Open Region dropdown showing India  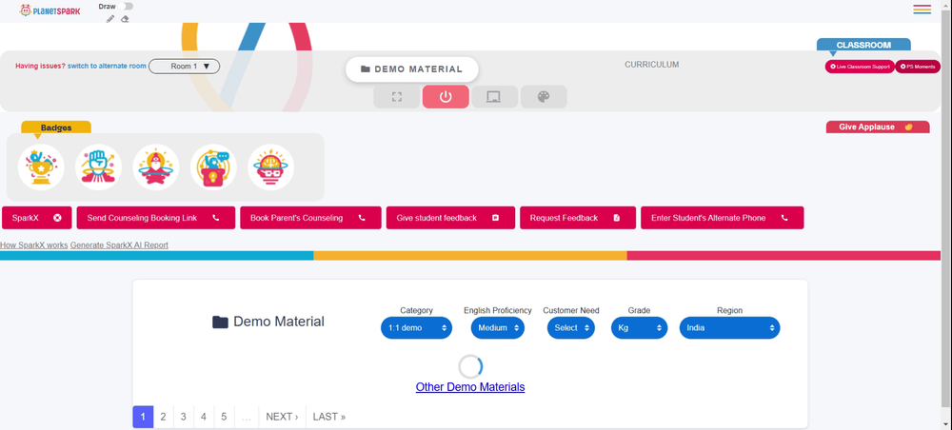pos(730,327)
